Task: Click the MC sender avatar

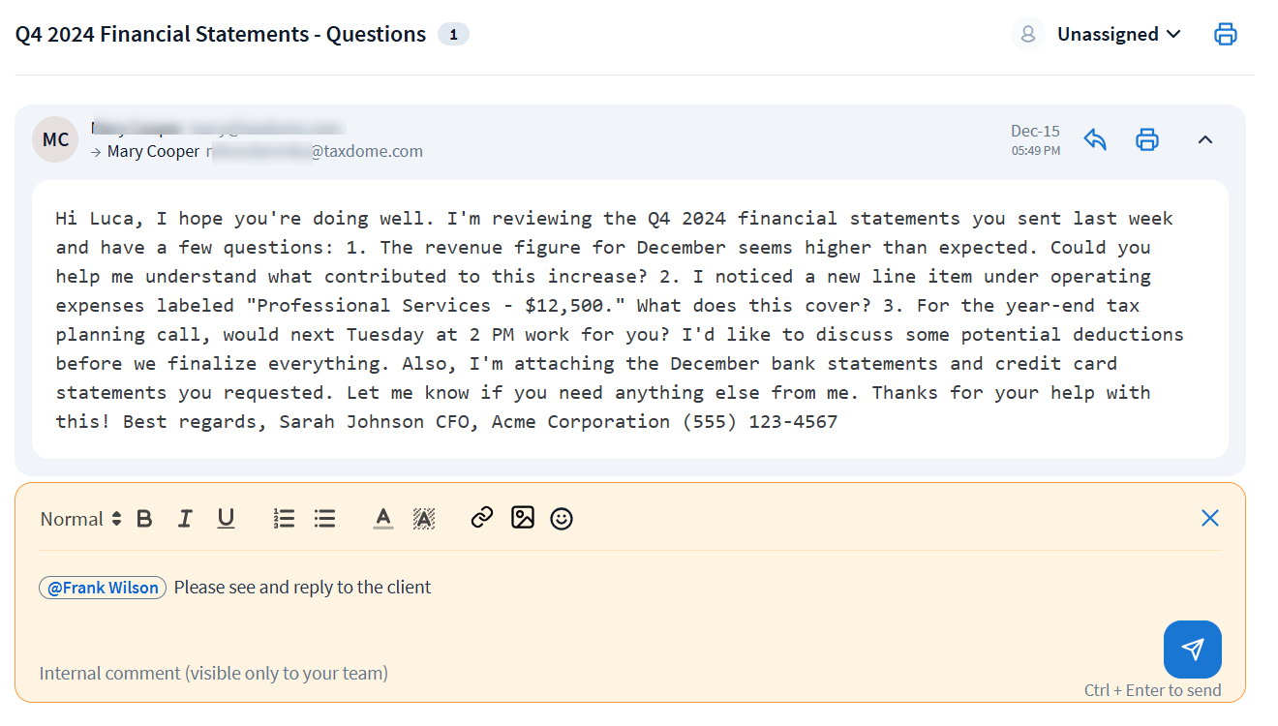Action: [55, 139]
